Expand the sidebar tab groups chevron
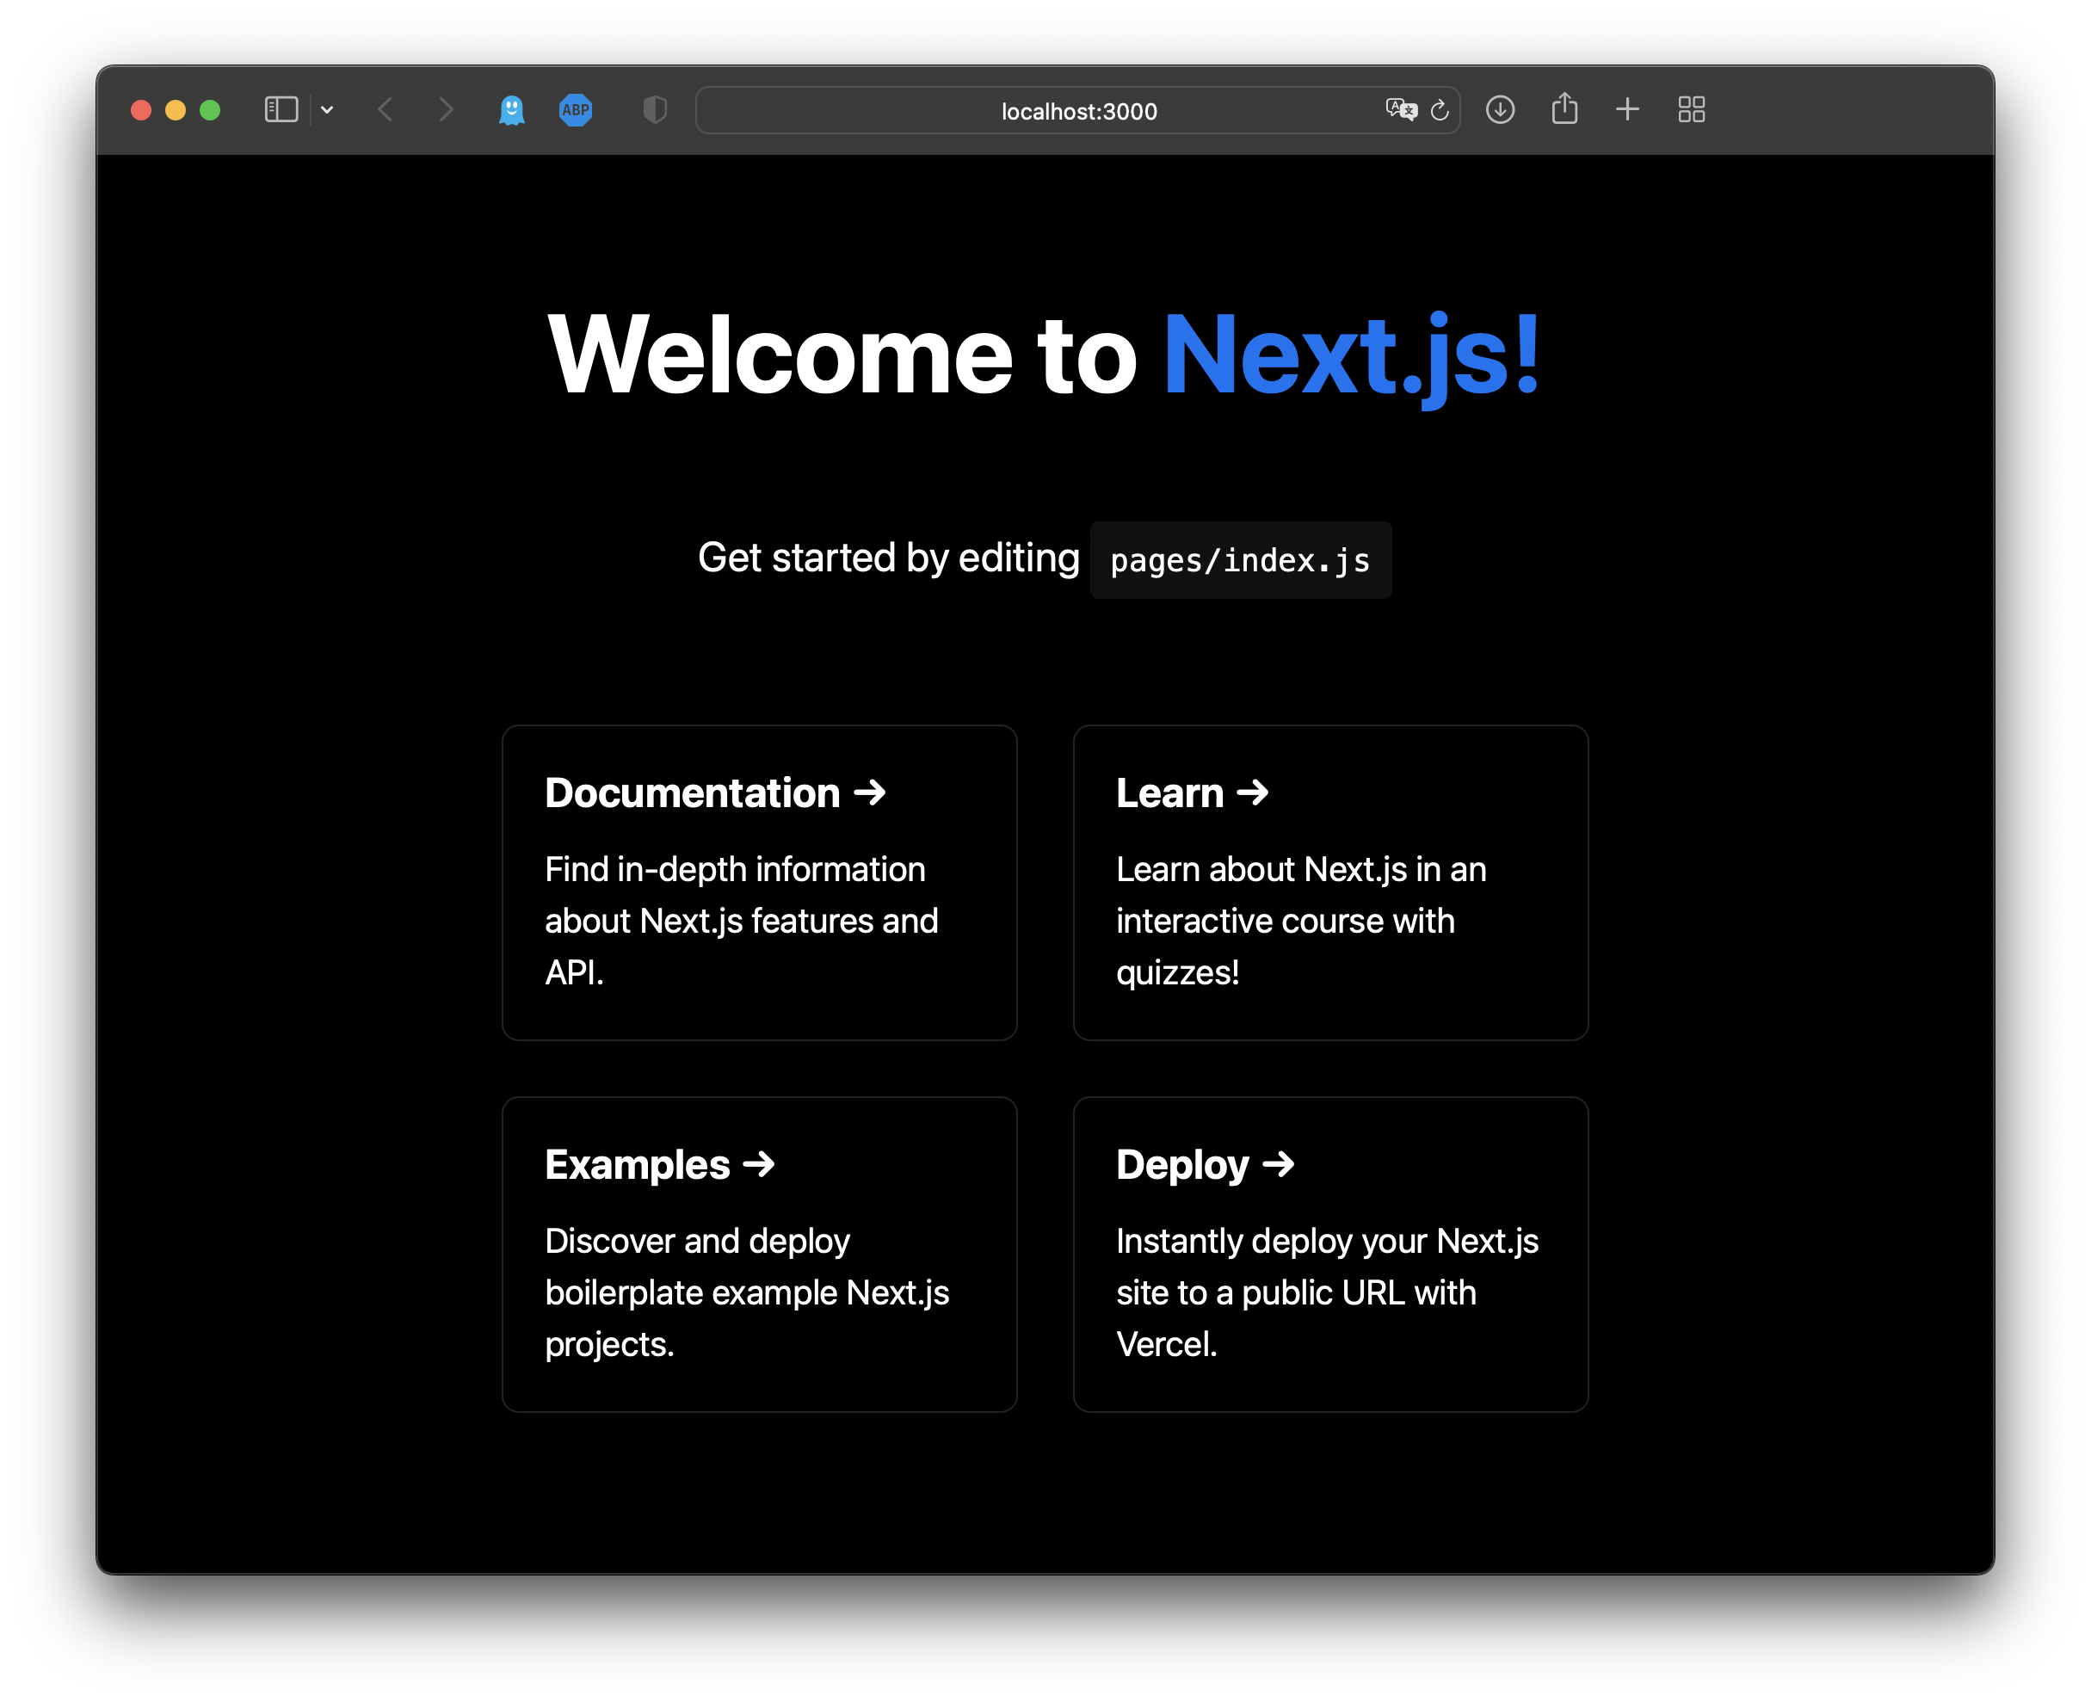 pos(328,110)
